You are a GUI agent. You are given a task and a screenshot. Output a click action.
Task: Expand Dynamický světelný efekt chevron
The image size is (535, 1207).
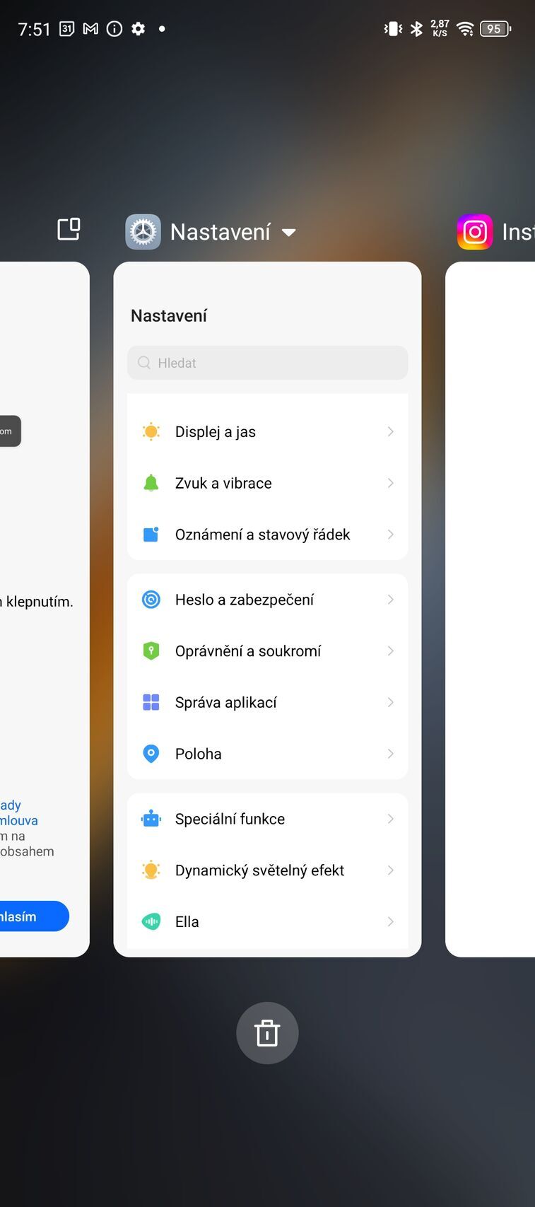(391, 870)
